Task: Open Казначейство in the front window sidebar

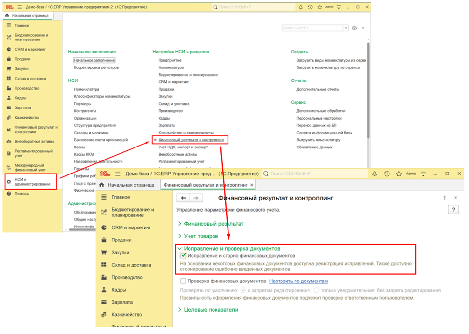Action: 126,315
